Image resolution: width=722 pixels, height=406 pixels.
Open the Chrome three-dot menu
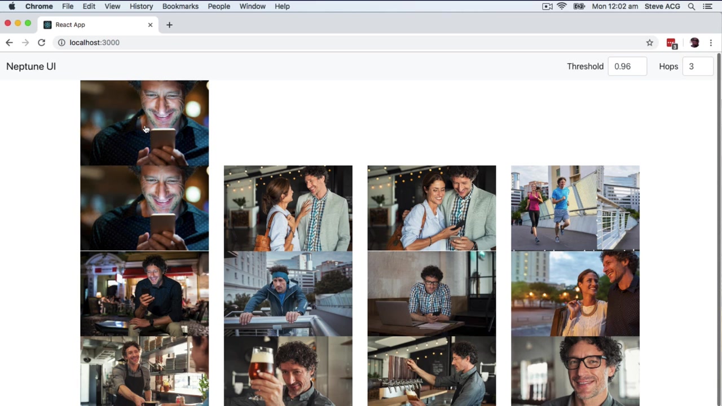pyautogui.click(x=711, y=42)
